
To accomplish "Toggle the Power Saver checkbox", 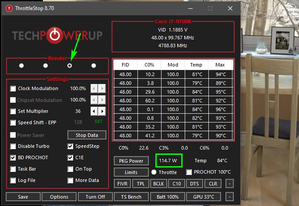I will click(13, 135).
